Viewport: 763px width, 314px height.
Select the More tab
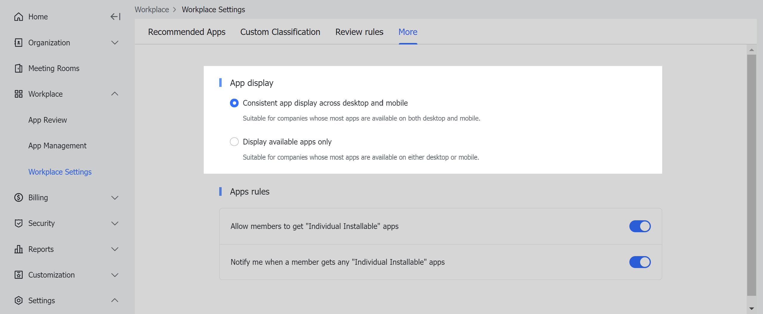click(408, 32)
